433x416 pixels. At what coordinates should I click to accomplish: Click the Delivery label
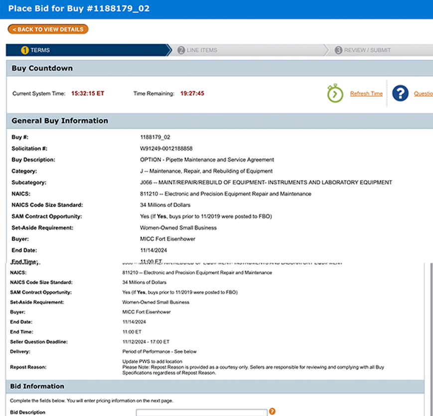pyautogui.click(x=20, y=352)
